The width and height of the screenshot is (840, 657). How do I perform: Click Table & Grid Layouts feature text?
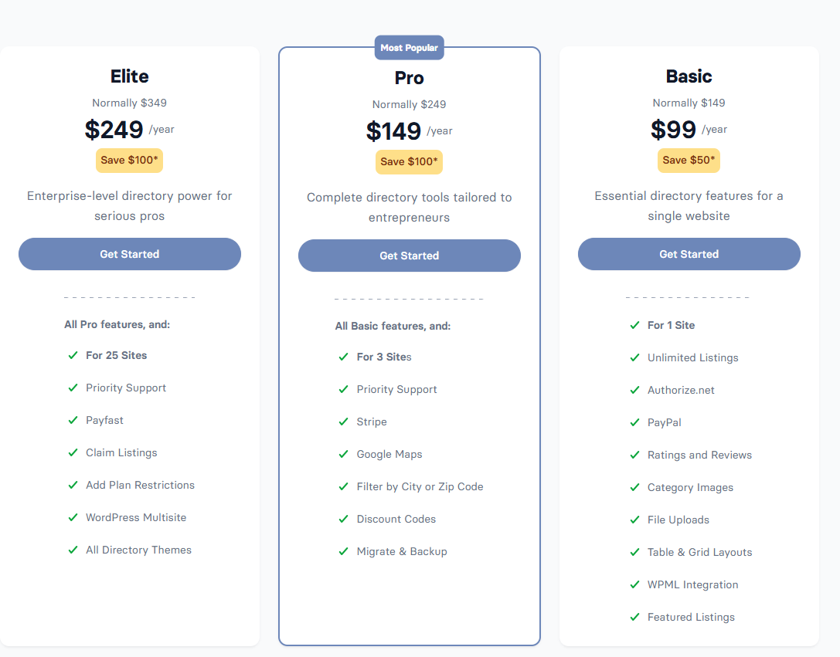point(699,552)
